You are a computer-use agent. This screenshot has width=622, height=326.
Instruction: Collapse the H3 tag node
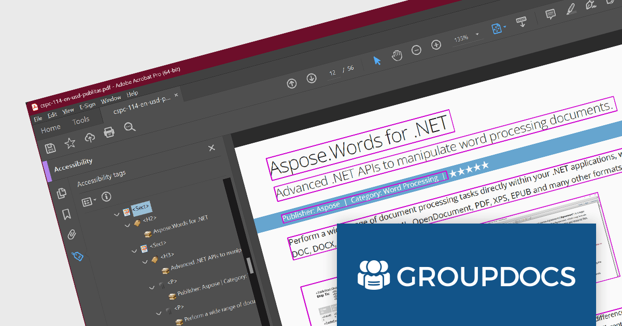145,261
